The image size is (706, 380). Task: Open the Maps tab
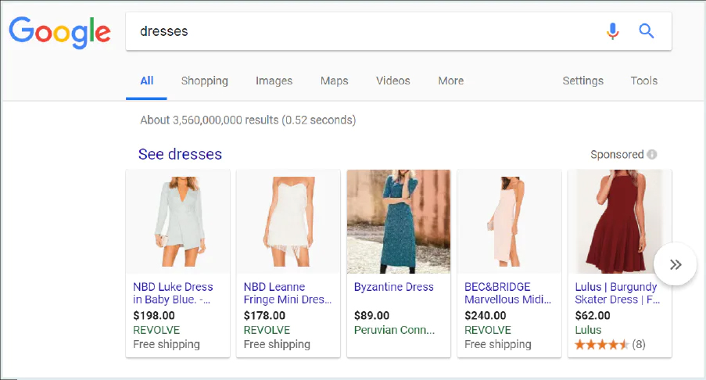click(334, 81)
